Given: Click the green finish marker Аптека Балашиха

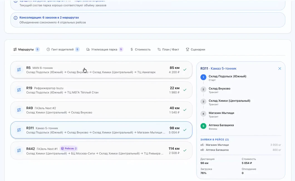Looking at the screenshot, I should click(203, 126).
